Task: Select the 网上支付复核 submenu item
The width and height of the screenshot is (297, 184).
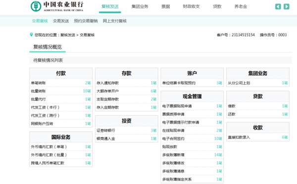Action: pos(115,21)
